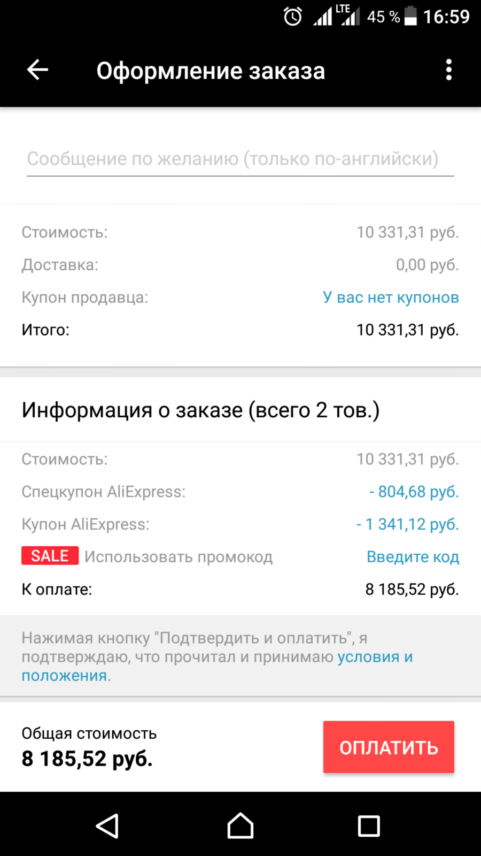Tap the 16:59 status bar clock
Viewport: 481px width, 856px height.
(x=446, y=17)
